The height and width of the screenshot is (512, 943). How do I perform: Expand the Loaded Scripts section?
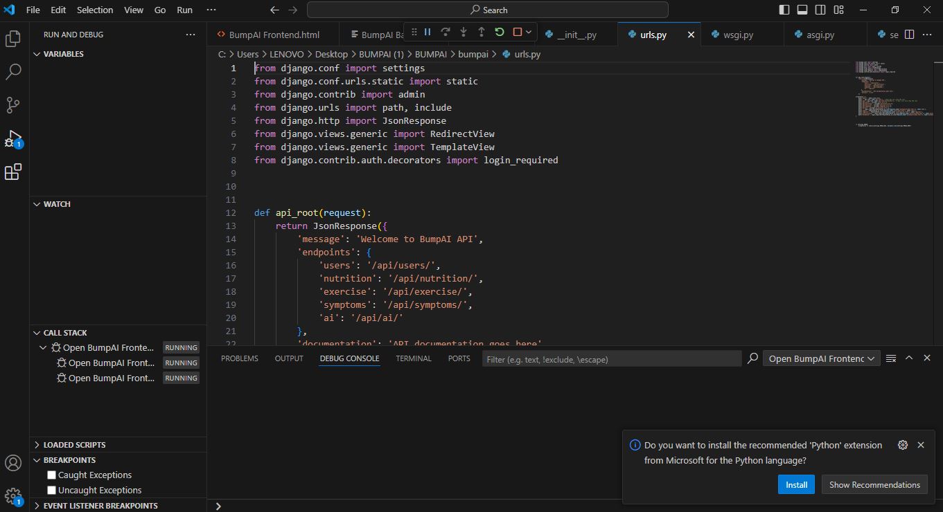tap(74, 445)
